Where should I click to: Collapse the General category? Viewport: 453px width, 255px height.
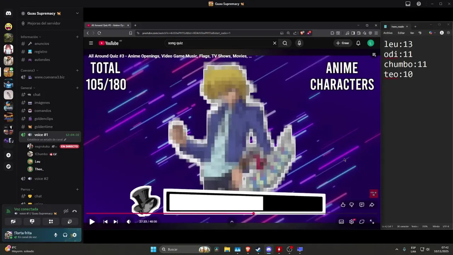click(28, 88)
